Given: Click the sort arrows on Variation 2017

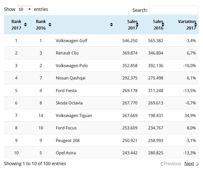Looking at the screenshot, I should tap(195, 25).
